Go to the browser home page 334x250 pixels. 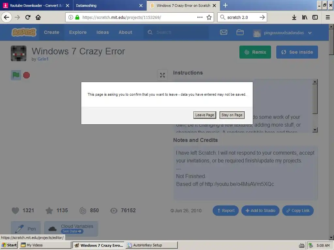click(38, 17)
